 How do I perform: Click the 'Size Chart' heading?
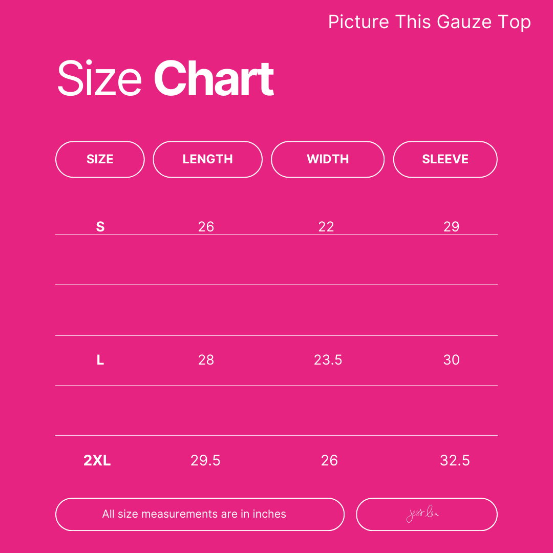point(165,79)
